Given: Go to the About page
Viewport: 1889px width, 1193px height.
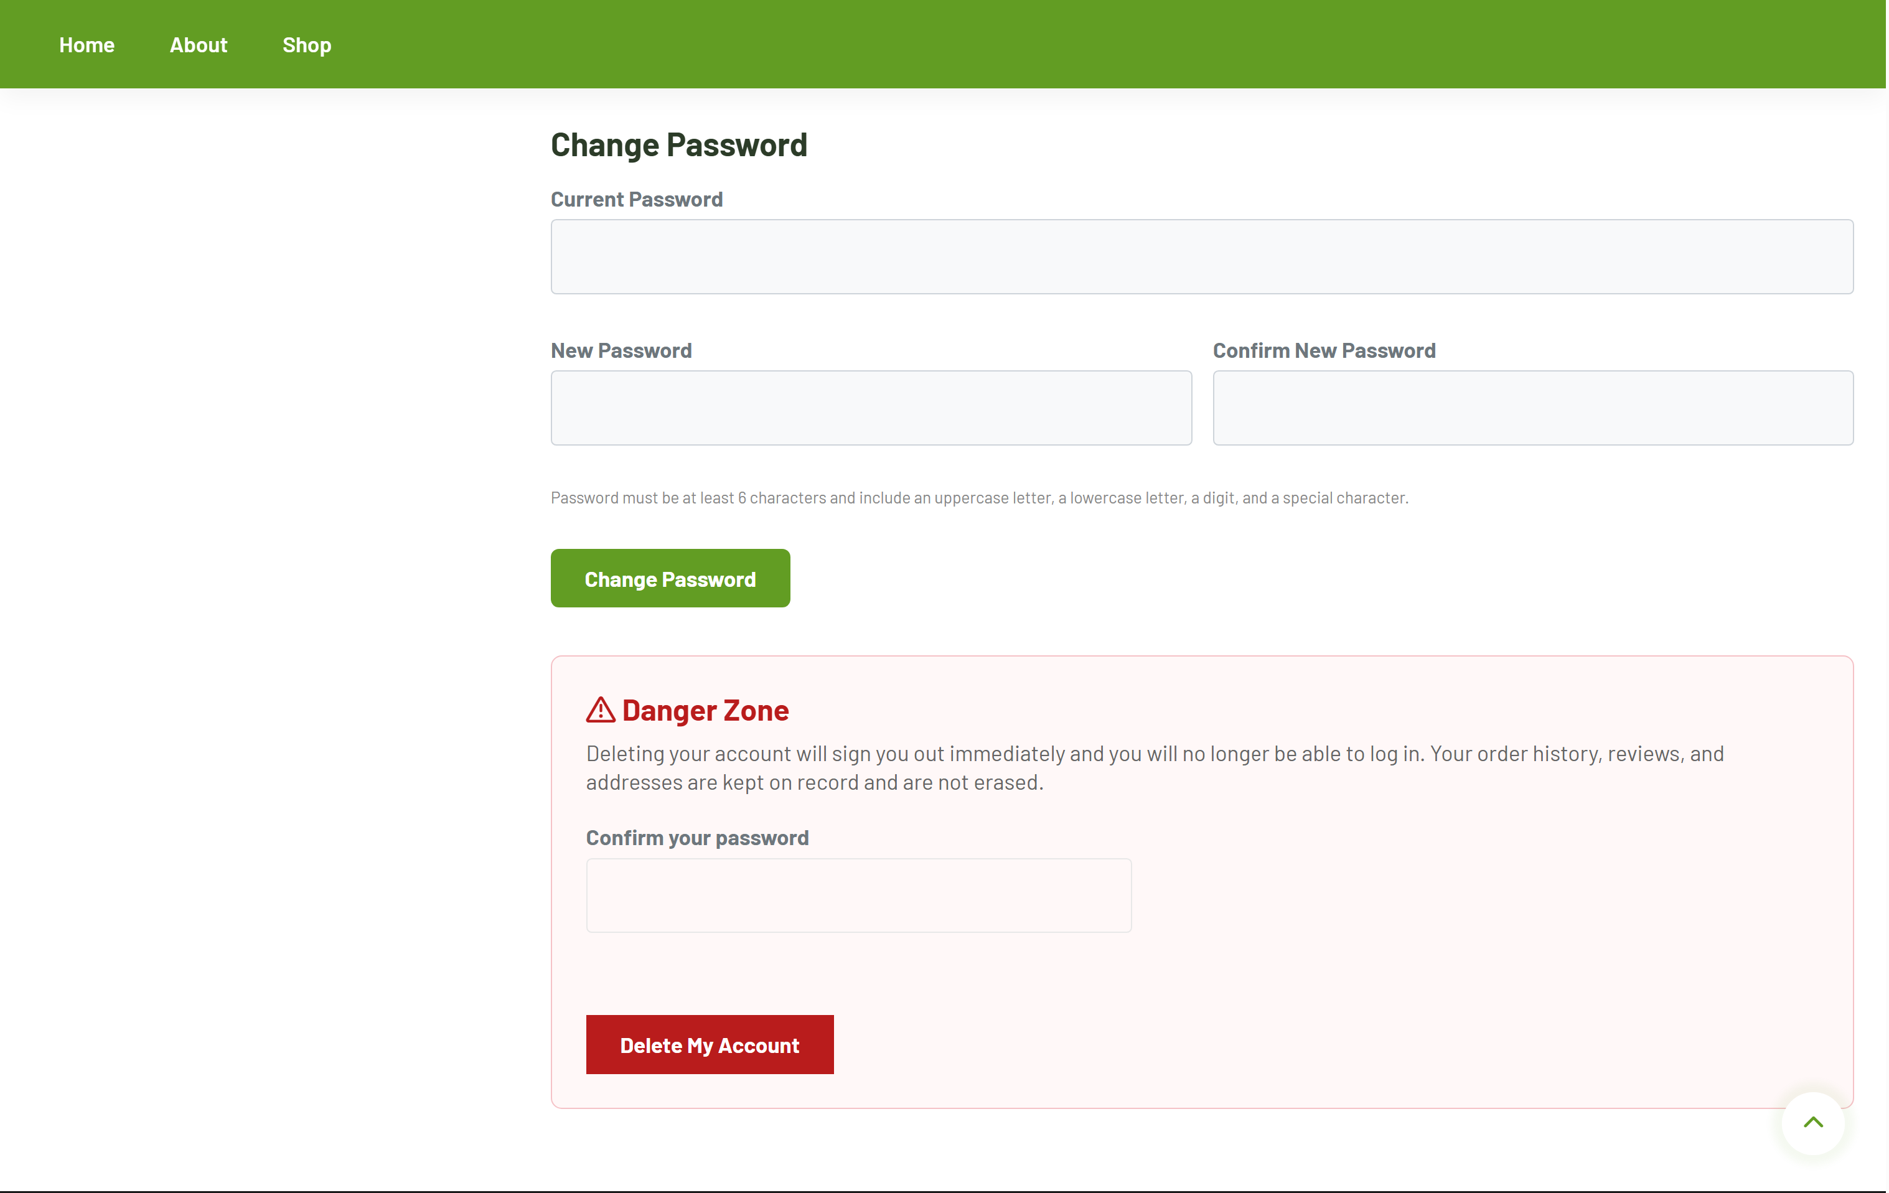Looking at the screenshot, I should point(199,45).
